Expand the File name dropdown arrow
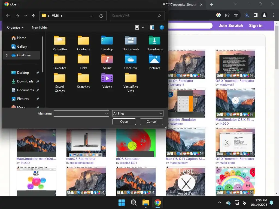The width and height of the screenshot is (279, 209). 107,113
